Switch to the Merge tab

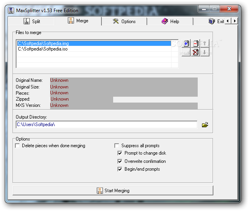78,21
